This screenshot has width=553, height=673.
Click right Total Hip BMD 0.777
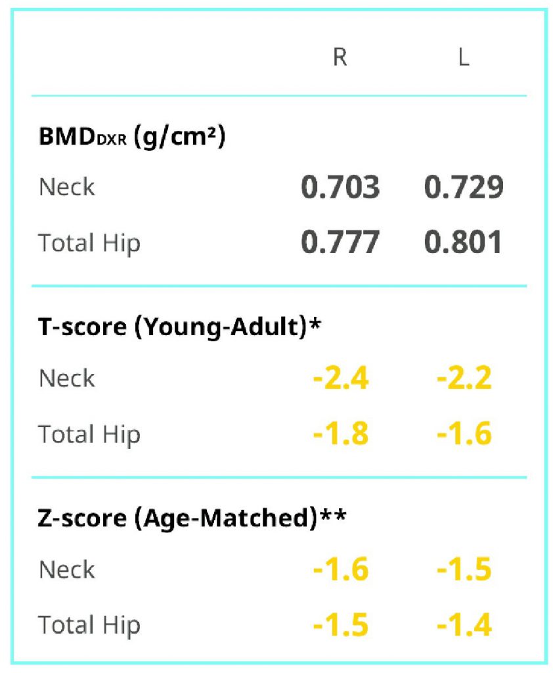point(340,242)
